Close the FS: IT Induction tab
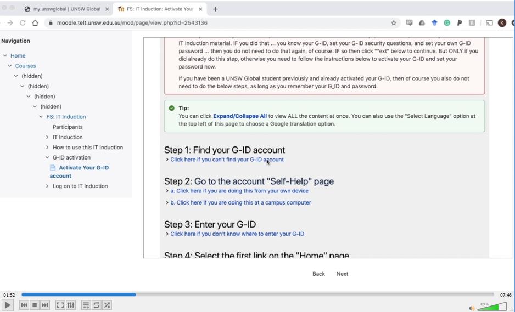The width and height of the screenshot is (515, 312). click(x=200, y=9)
